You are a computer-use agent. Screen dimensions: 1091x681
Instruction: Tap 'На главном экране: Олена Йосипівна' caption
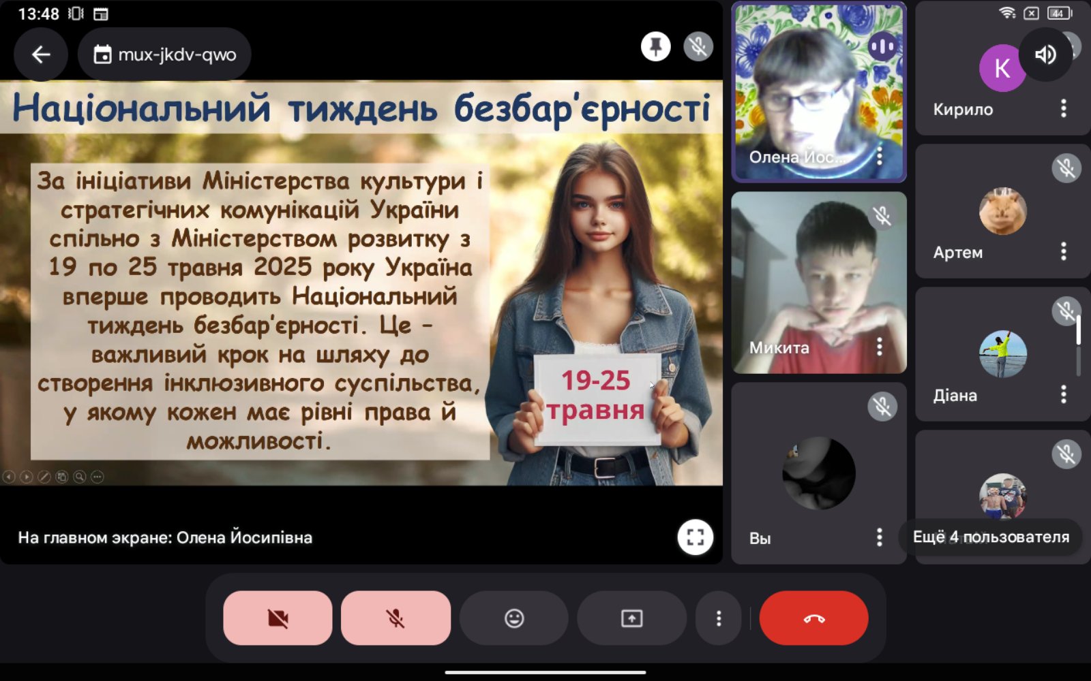165,537
